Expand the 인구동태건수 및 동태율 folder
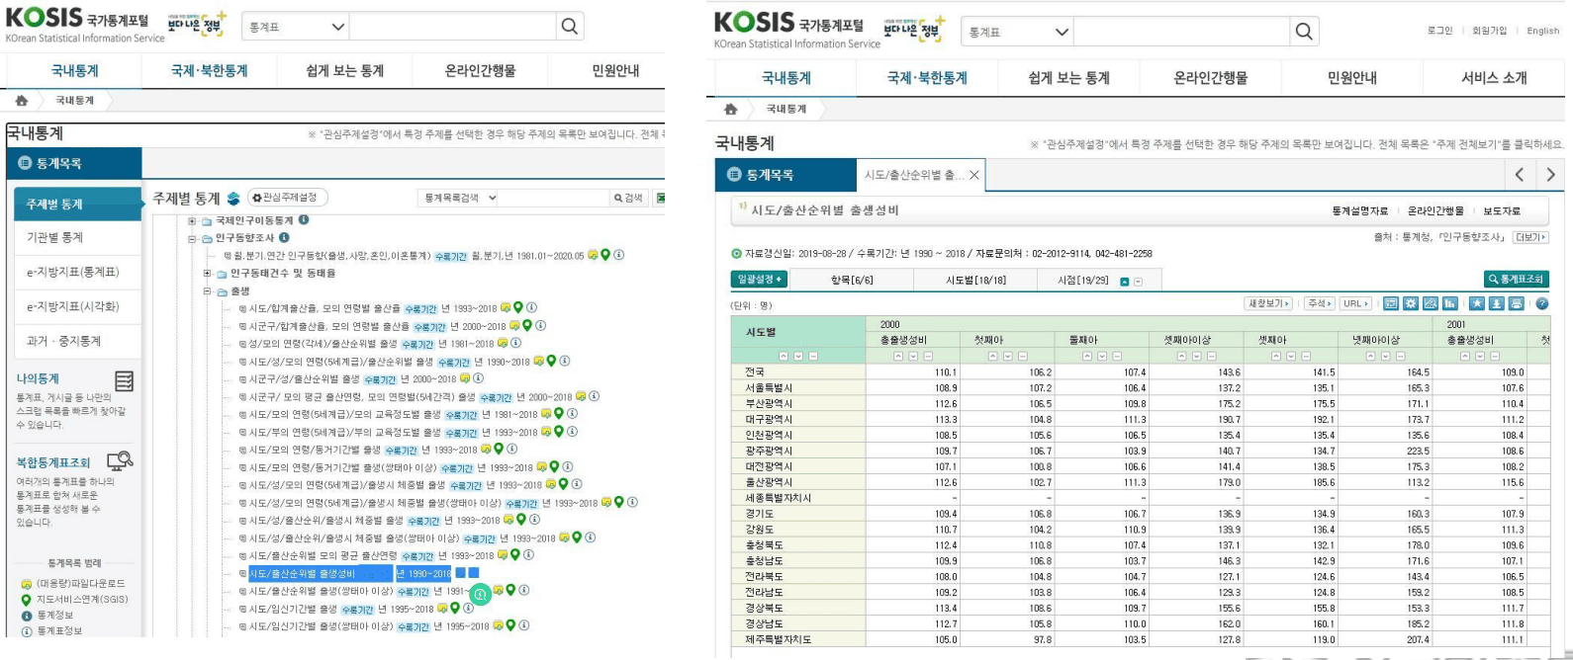 pos(208,274)
